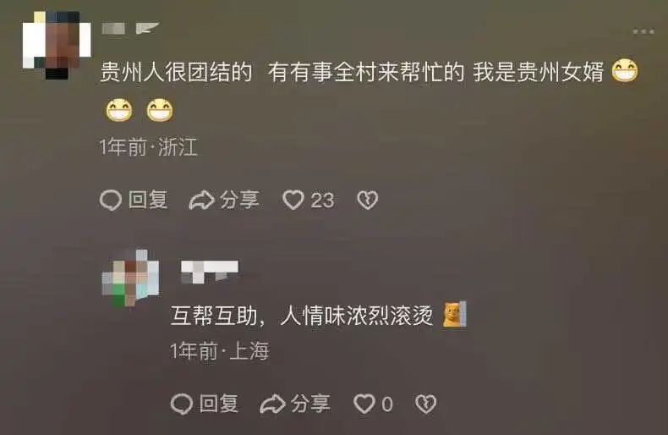Click the reply text 互帮互助，人情味浓烈滚烫
This screenshot has width=668, height=435.
pyautogui.click(x=302, y=316)
